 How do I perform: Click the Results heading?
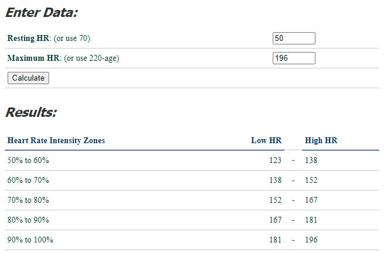coord(31,112)
